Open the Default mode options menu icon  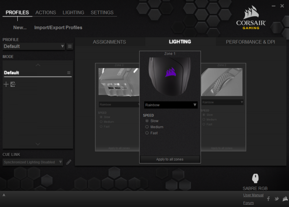click(69, 73)
